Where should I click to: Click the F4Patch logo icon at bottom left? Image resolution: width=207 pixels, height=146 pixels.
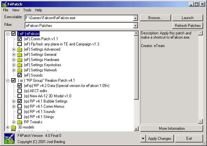(x=9, y=139)
